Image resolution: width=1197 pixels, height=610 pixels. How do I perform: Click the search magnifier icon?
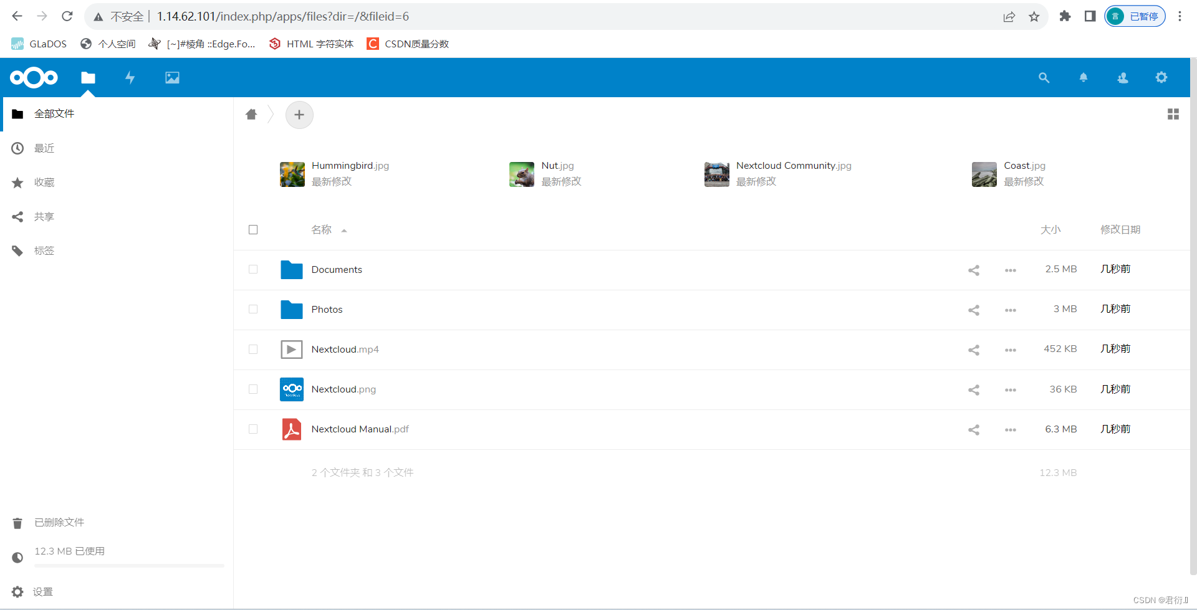click(x=1044, y=77)
